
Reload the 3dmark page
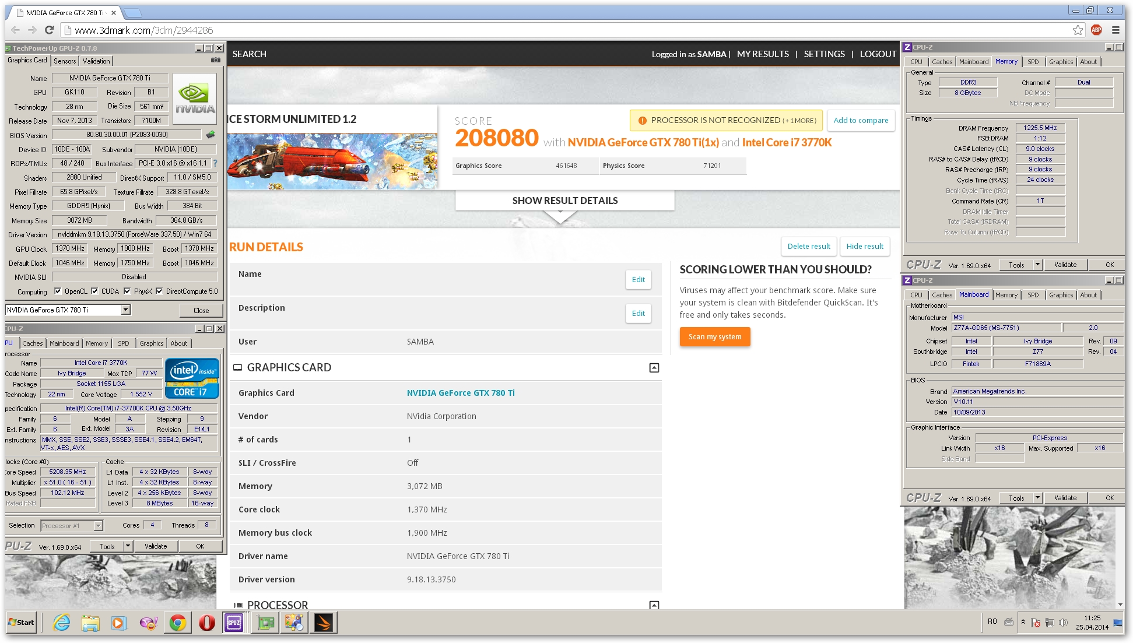(50, 30)
